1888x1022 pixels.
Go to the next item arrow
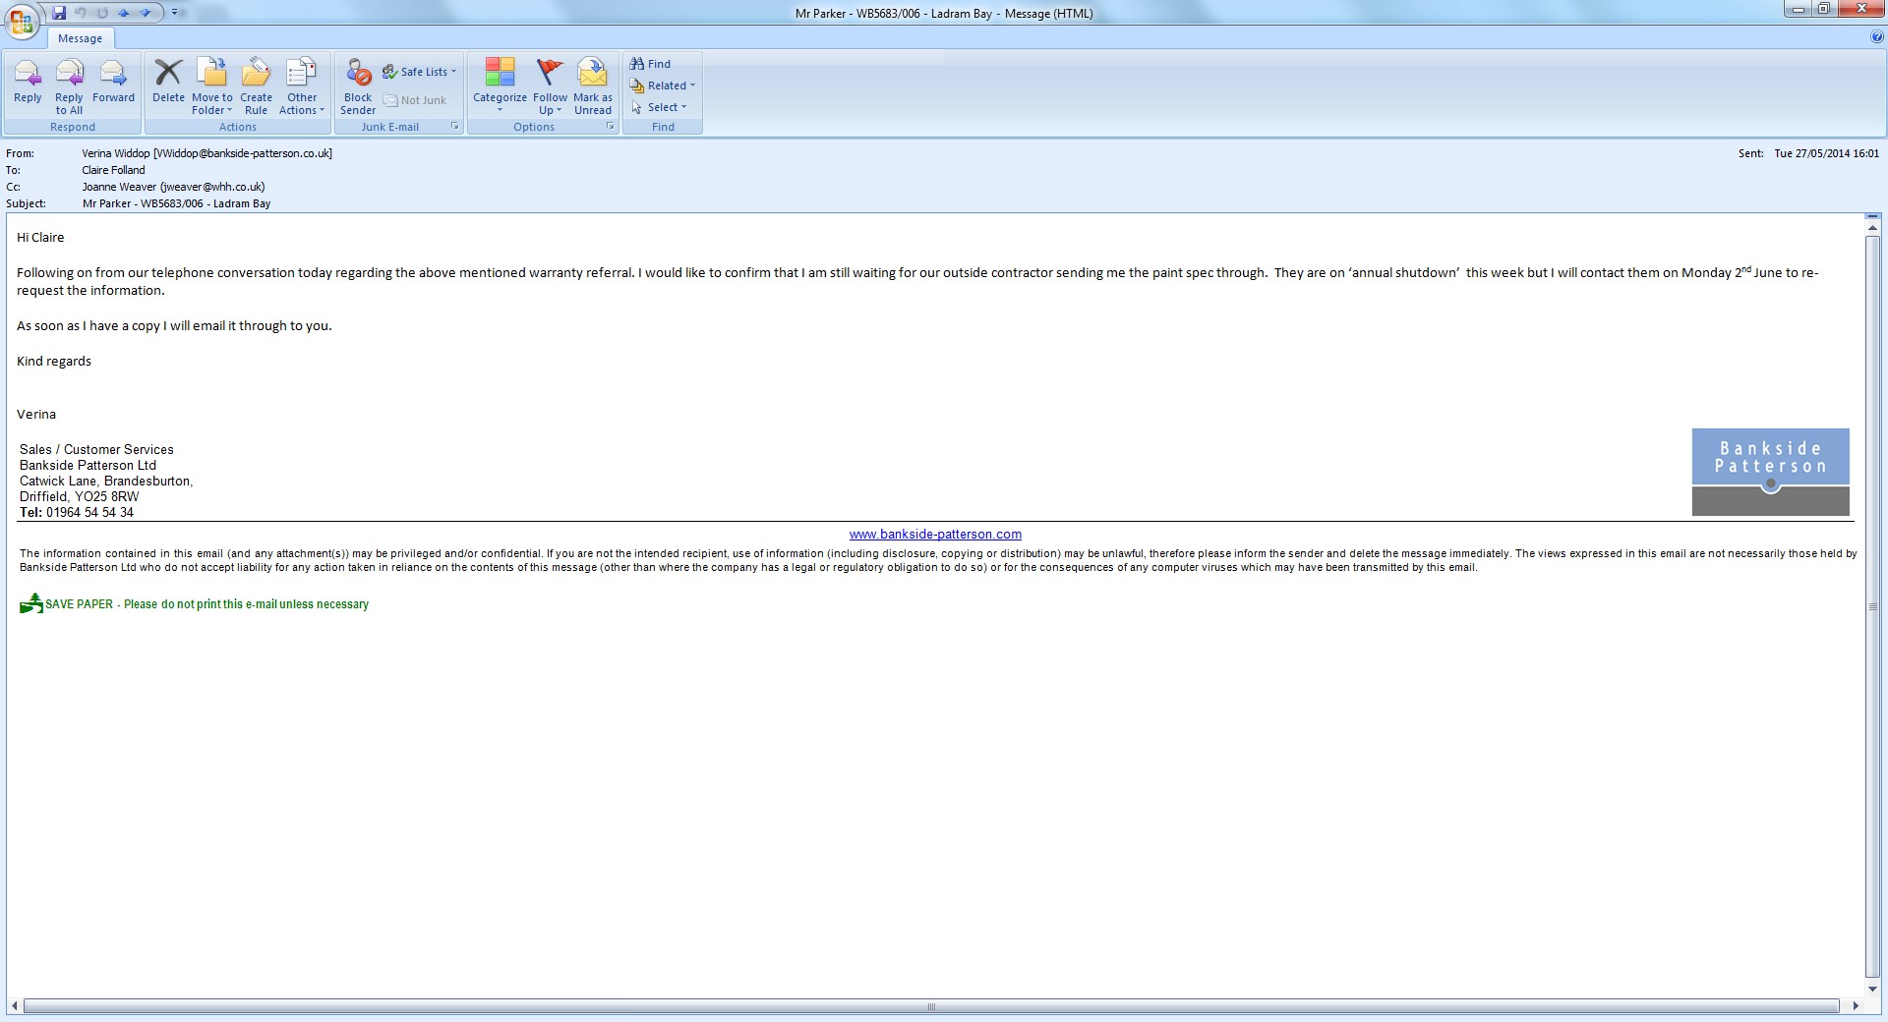(146, 13)
